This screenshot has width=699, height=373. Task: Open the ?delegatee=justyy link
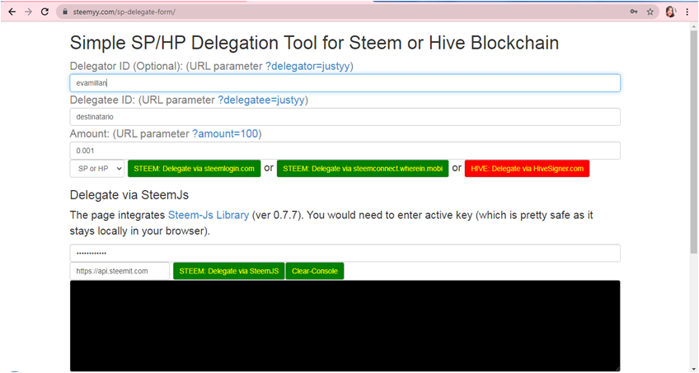[x=261, y=100]
